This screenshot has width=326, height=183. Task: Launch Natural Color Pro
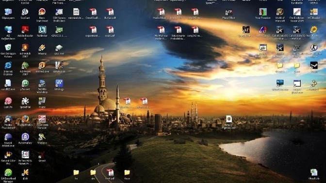[x=8, y=154]
